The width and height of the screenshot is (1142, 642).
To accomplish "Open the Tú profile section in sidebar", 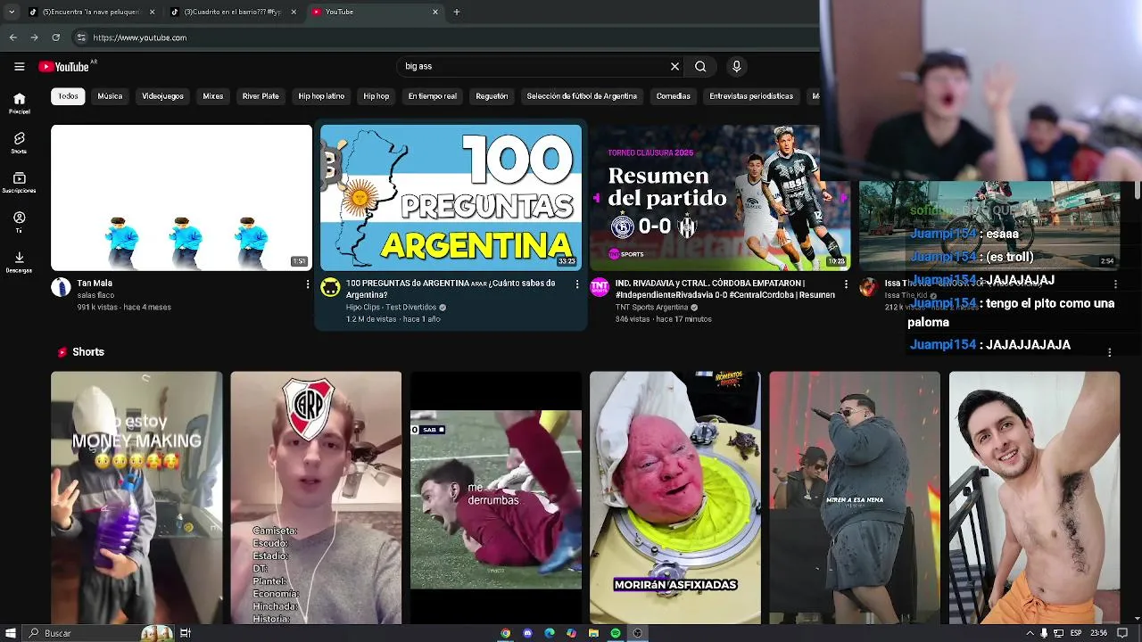I will pos(19,221).
